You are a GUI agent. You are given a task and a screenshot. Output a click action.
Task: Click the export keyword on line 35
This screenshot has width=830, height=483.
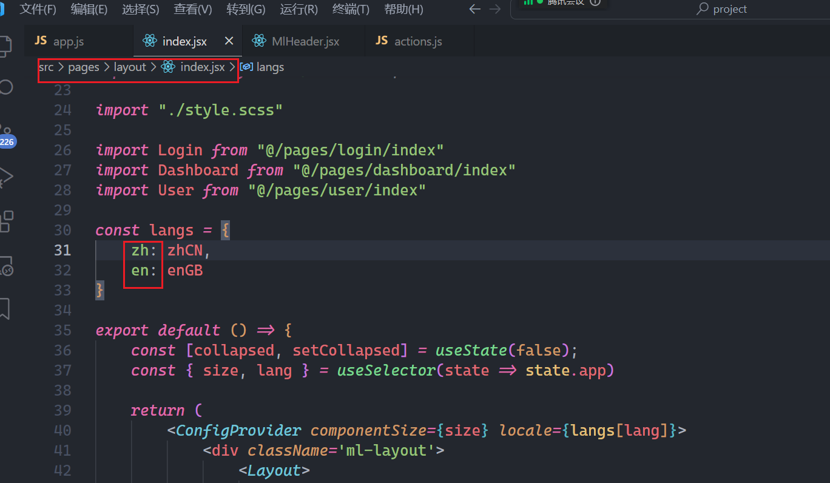pyautogui.click(x=122, y=331)
